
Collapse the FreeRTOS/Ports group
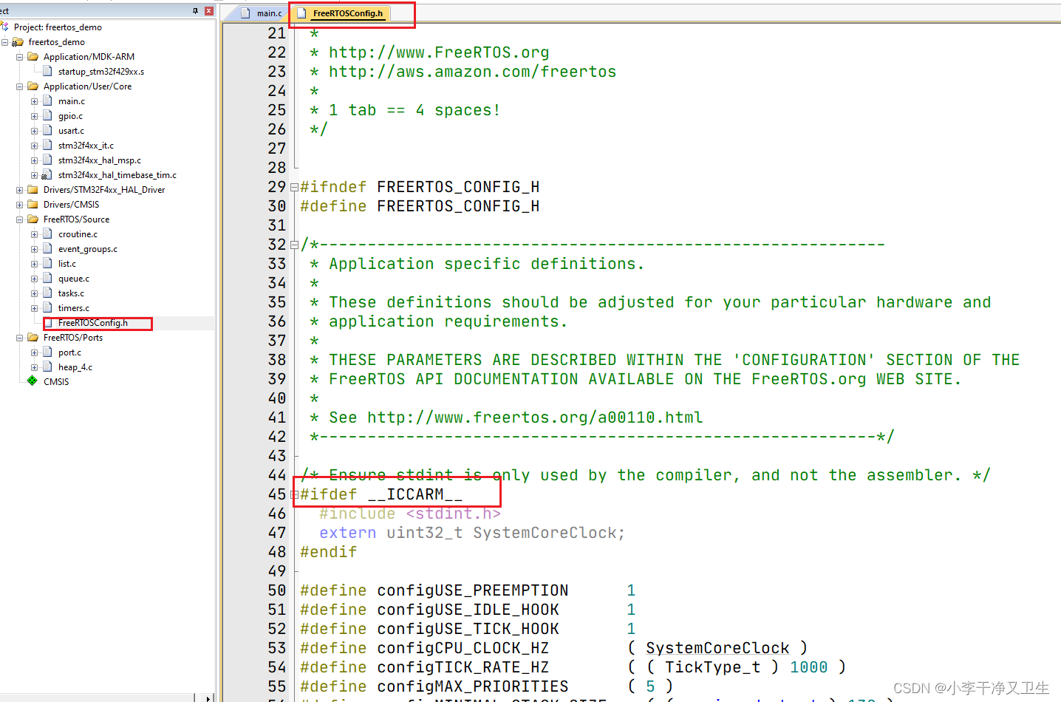click(x=20, y=338)
